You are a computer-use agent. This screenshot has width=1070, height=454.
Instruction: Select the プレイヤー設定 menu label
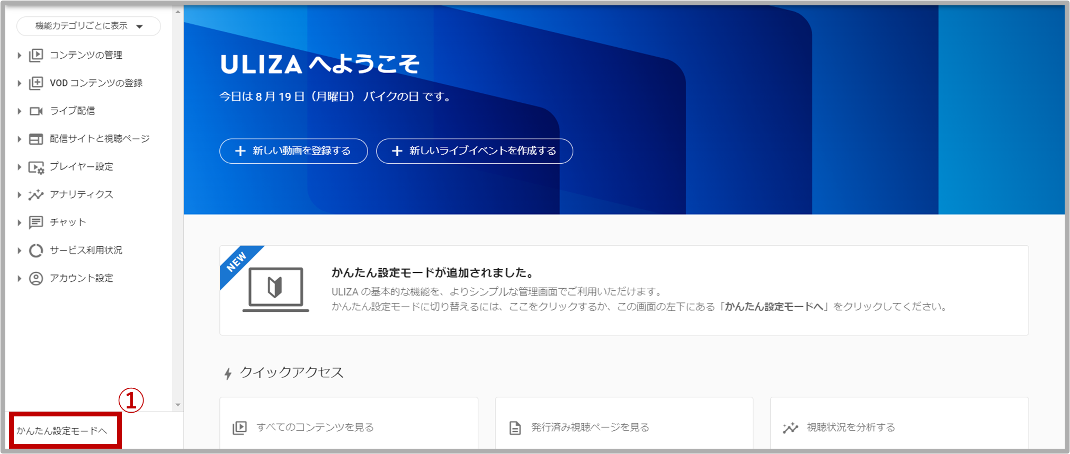pyautogui.click(x=82, y=167)
